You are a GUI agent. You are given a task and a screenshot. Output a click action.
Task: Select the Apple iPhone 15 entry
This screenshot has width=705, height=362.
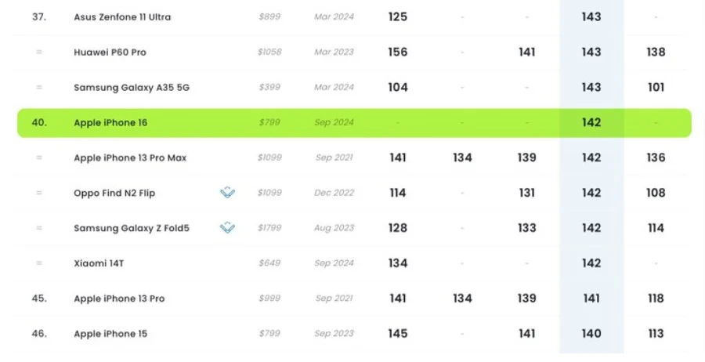coord(110,334)
